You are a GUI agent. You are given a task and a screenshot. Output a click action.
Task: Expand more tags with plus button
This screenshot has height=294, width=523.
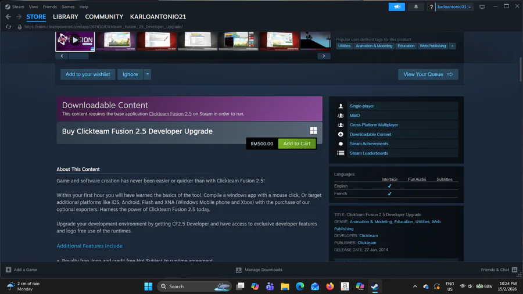click(x=452, y=46)
